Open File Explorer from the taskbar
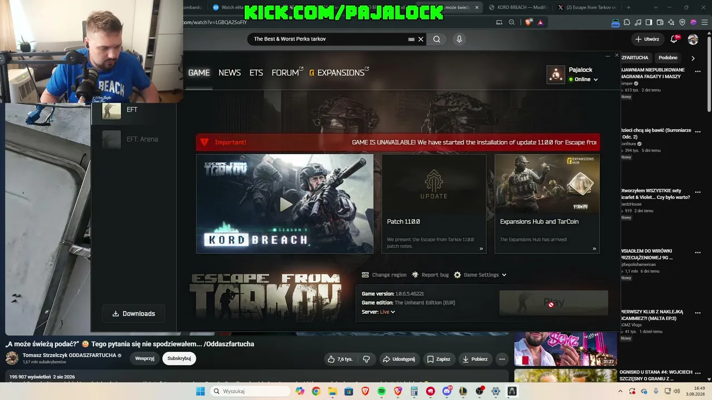Screen dimensions: 712x400 coord(333,391)
